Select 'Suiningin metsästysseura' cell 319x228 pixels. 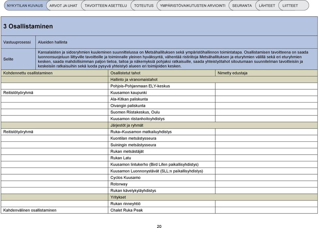(161, 145)
